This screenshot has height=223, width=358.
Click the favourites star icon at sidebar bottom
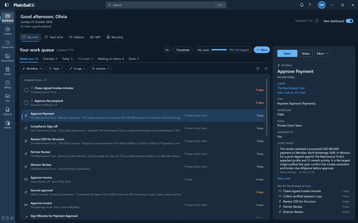pyautogui.click(x=12, y=218)
